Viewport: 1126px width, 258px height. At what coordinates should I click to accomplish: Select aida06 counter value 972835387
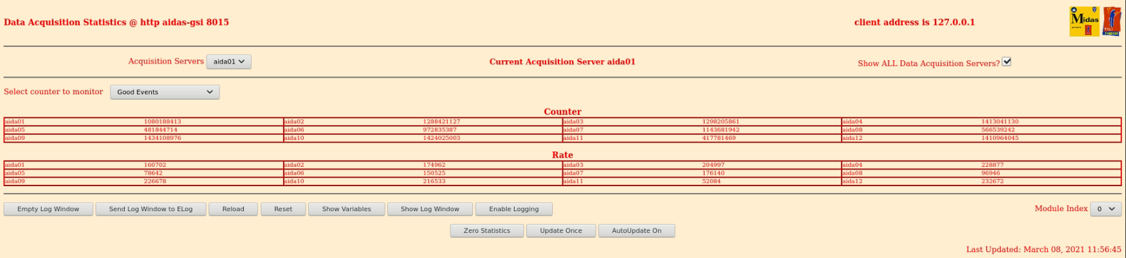pyautogui.click(x=439, y=130)
